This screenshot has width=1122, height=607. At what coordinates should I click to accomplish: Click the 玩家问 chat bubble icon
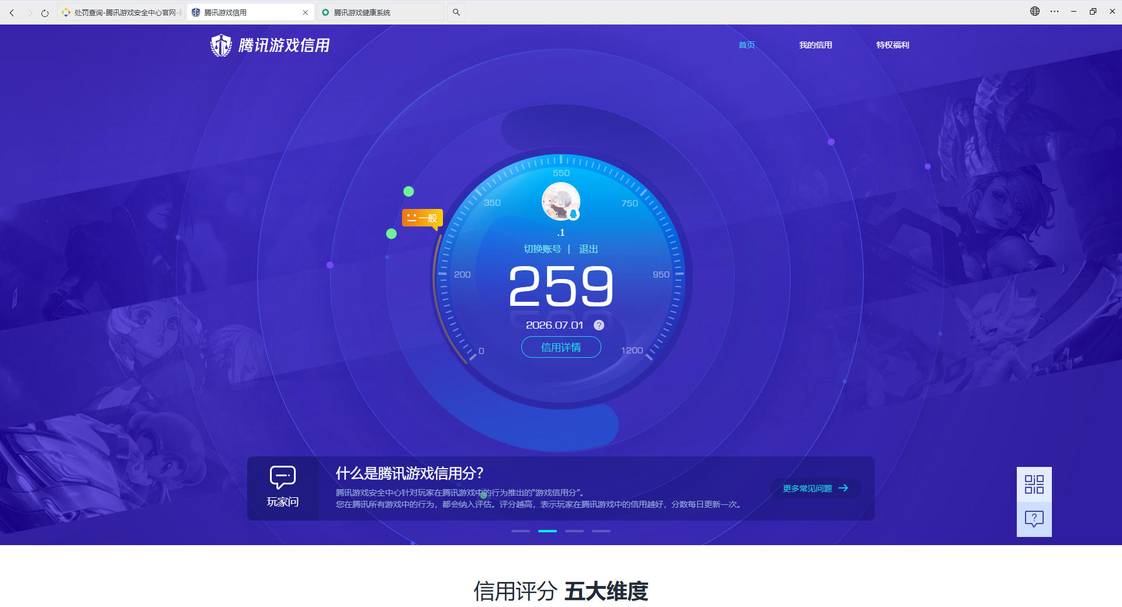(283, 477)
